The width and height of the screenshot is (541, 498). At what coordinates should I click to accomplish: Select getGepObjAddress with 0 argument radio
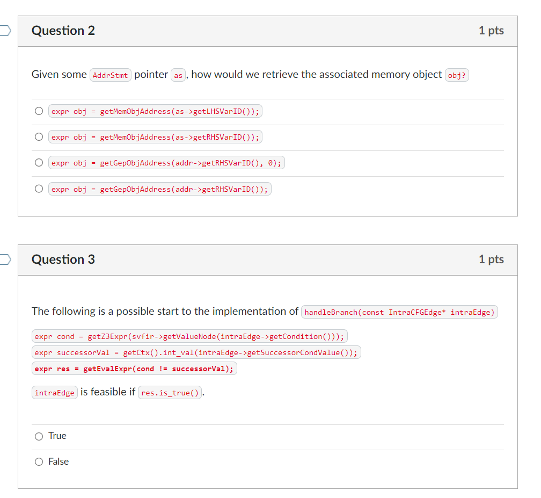coord(39,162)
